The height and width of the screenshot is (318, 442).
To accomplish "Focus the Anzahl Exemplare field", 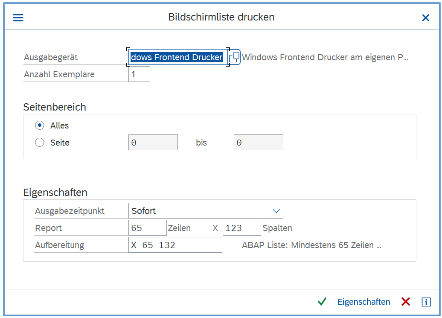I will tap(139, 74).
